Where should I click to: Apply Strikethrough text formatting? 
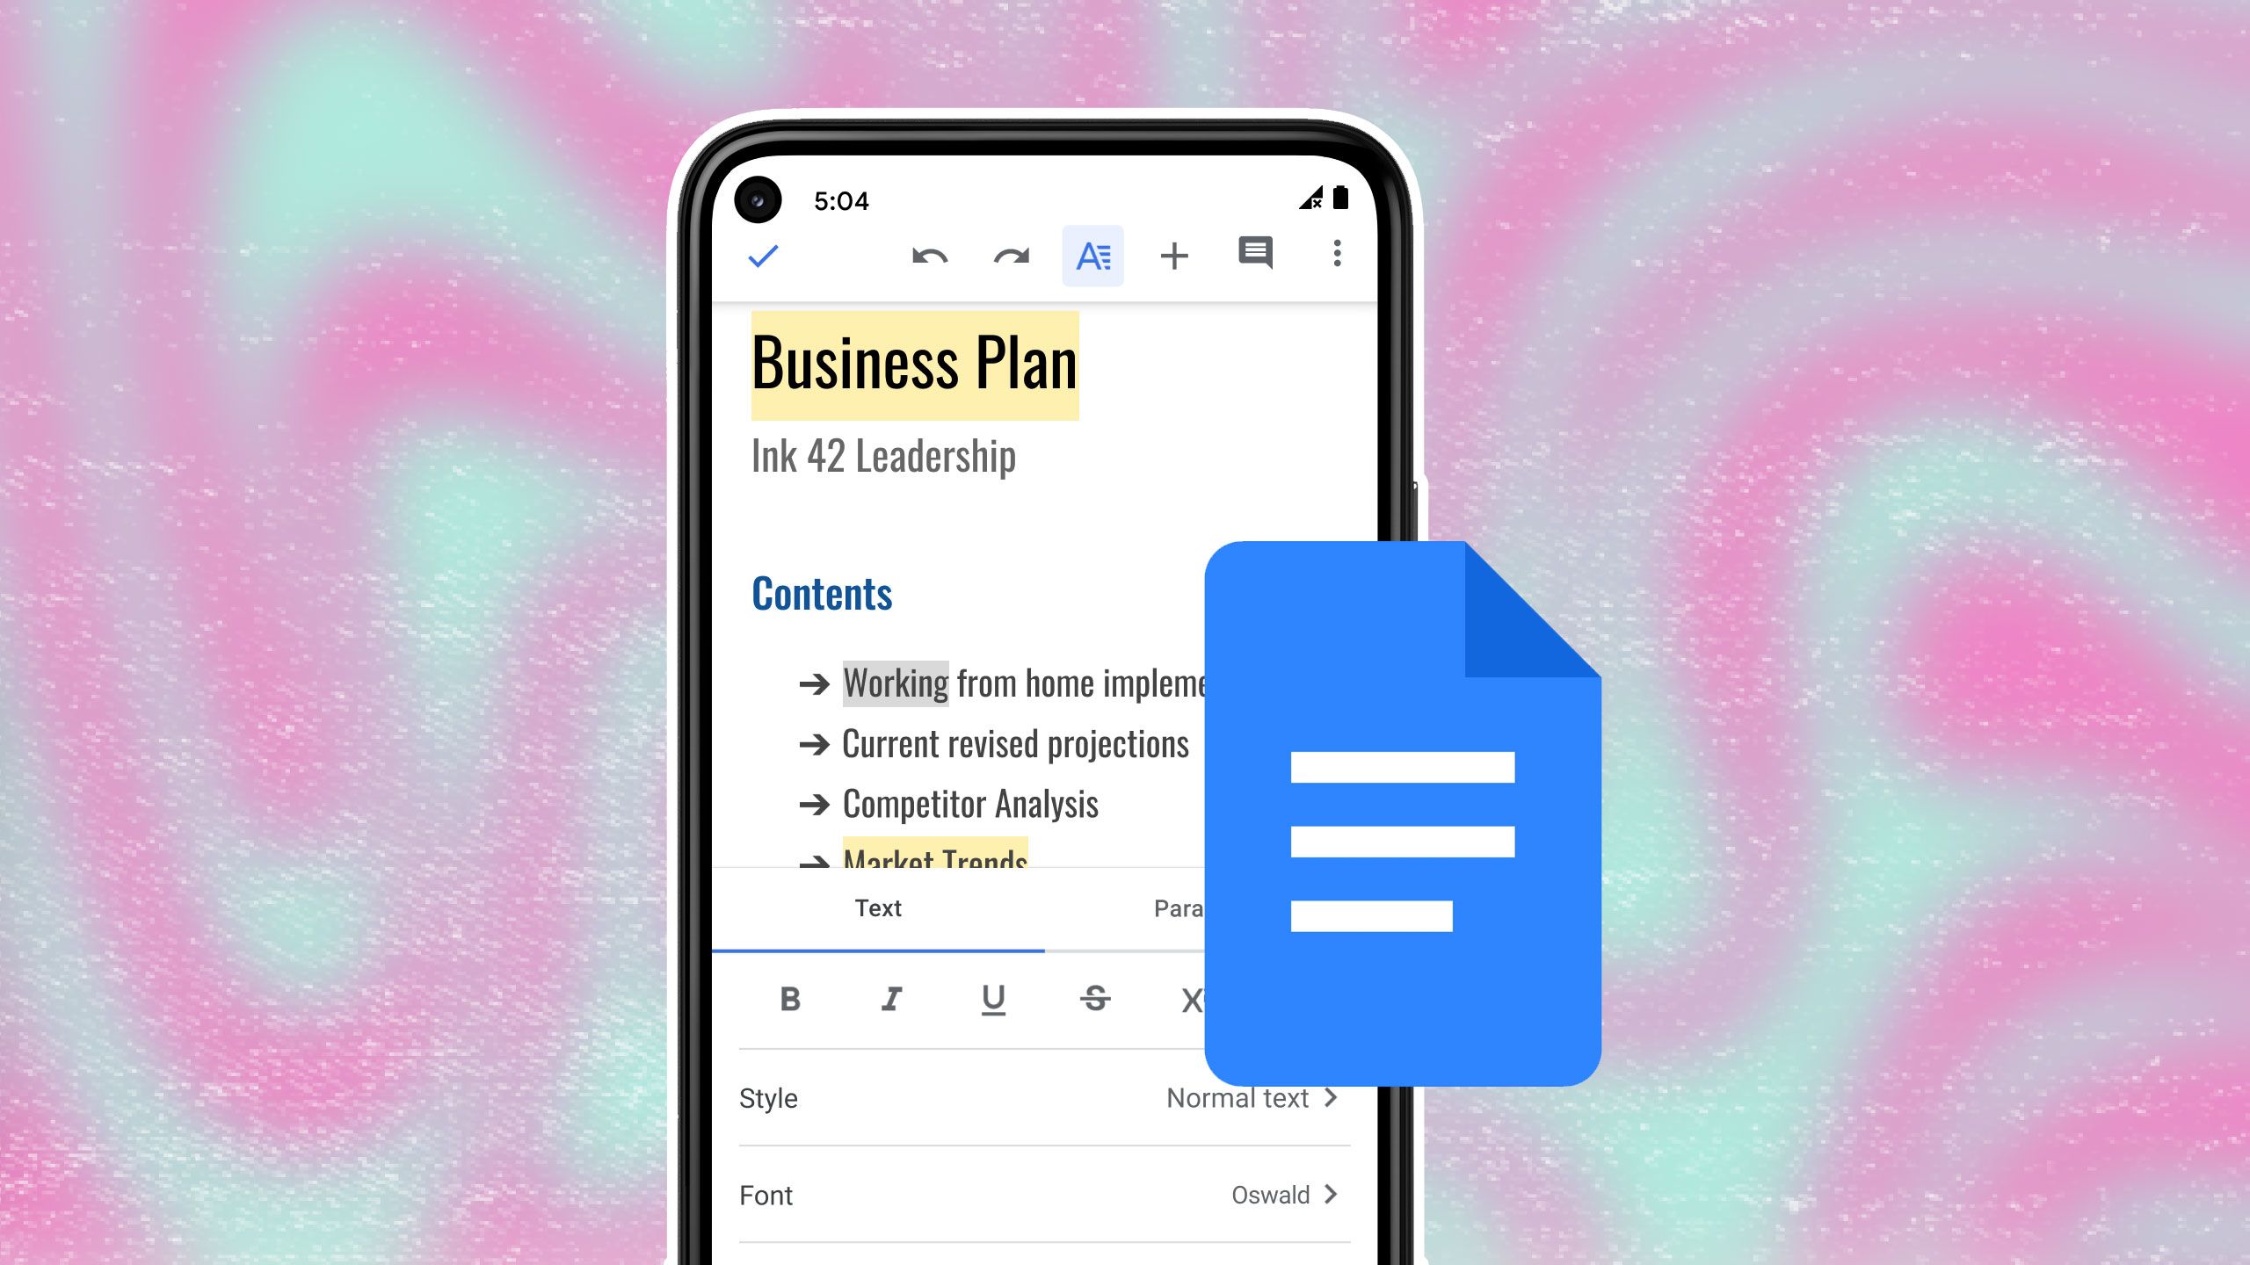tap(1096, 1000)
